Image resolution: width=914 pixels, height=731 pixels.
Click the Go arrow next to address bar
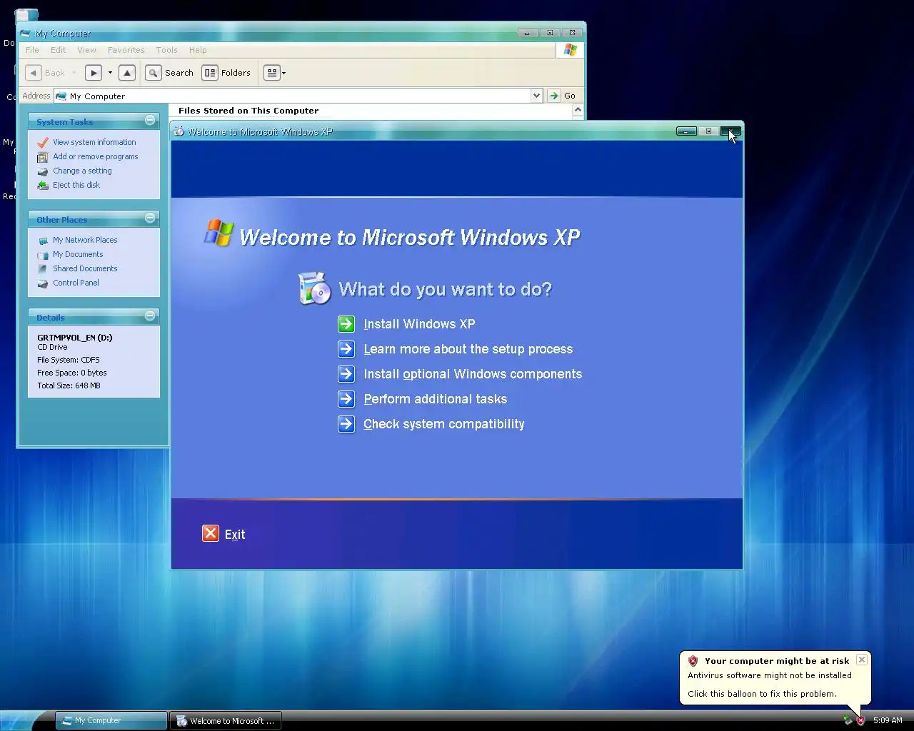click(x=554, y=96)
